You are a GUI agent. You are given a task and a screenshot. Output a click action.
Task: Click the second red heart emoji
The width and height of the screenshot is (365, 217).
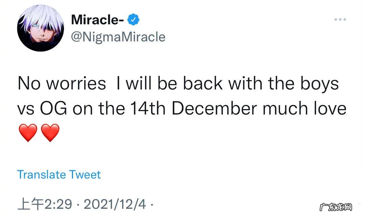pyautogui.click(x=50, y=132)
